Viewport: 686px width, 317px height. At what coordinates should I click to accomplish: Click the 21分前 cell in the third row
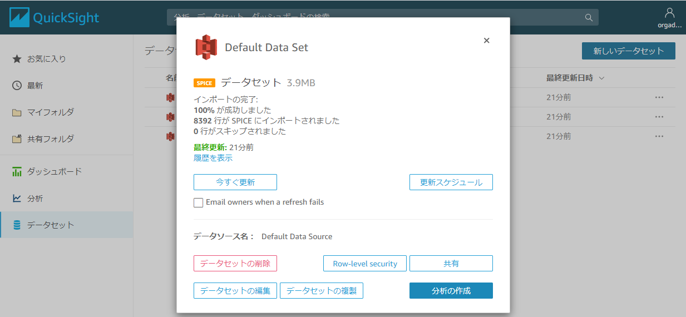click(559, 136)
